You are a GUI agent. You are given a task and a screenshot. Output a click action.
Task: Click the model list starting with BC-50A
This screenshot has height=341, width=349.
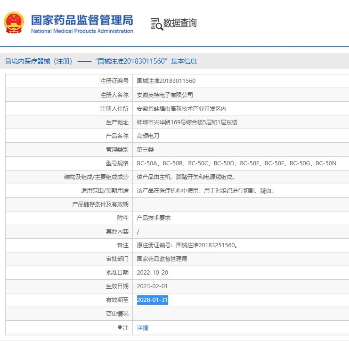tap(236, 163)
